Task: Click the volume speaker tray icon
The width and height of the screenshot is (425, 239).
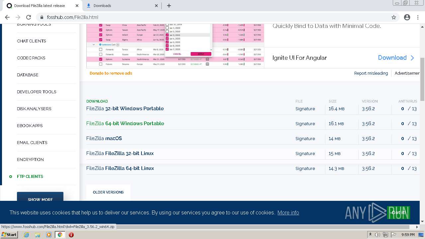Action: coord(378,235)
